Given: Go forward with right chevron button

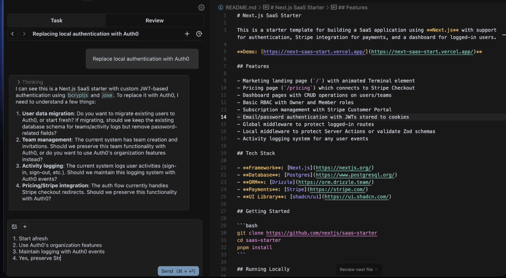Looking at the screenshot, I should coord(24,34).
